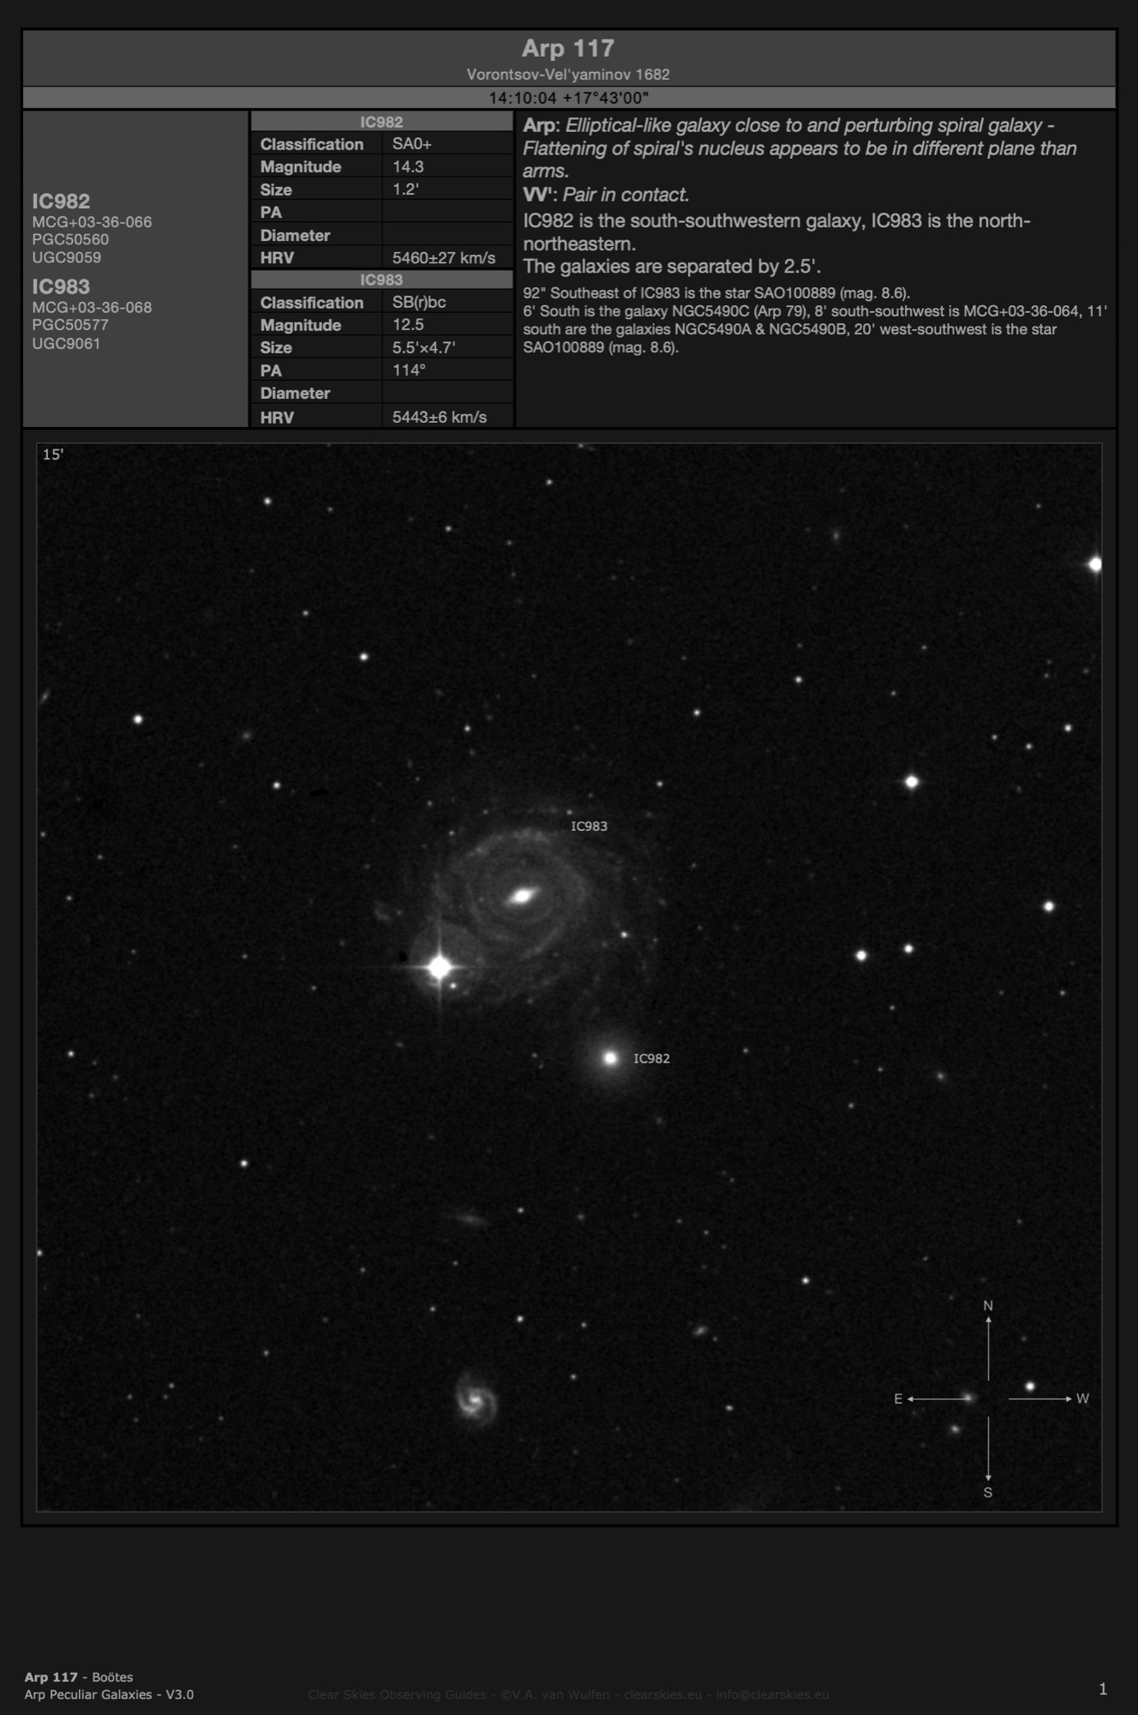Select footer text "Arp Peculiar Galaxies - V3.0"
The width and height of the screenshot is (1138, 1715).
click(109, 1694)
